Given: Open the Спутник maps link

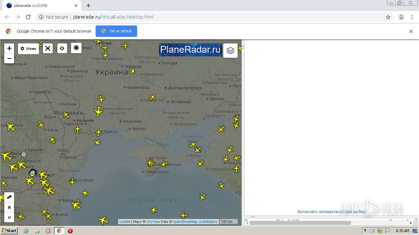Looking at the screenshot, I should pos(153,222).
